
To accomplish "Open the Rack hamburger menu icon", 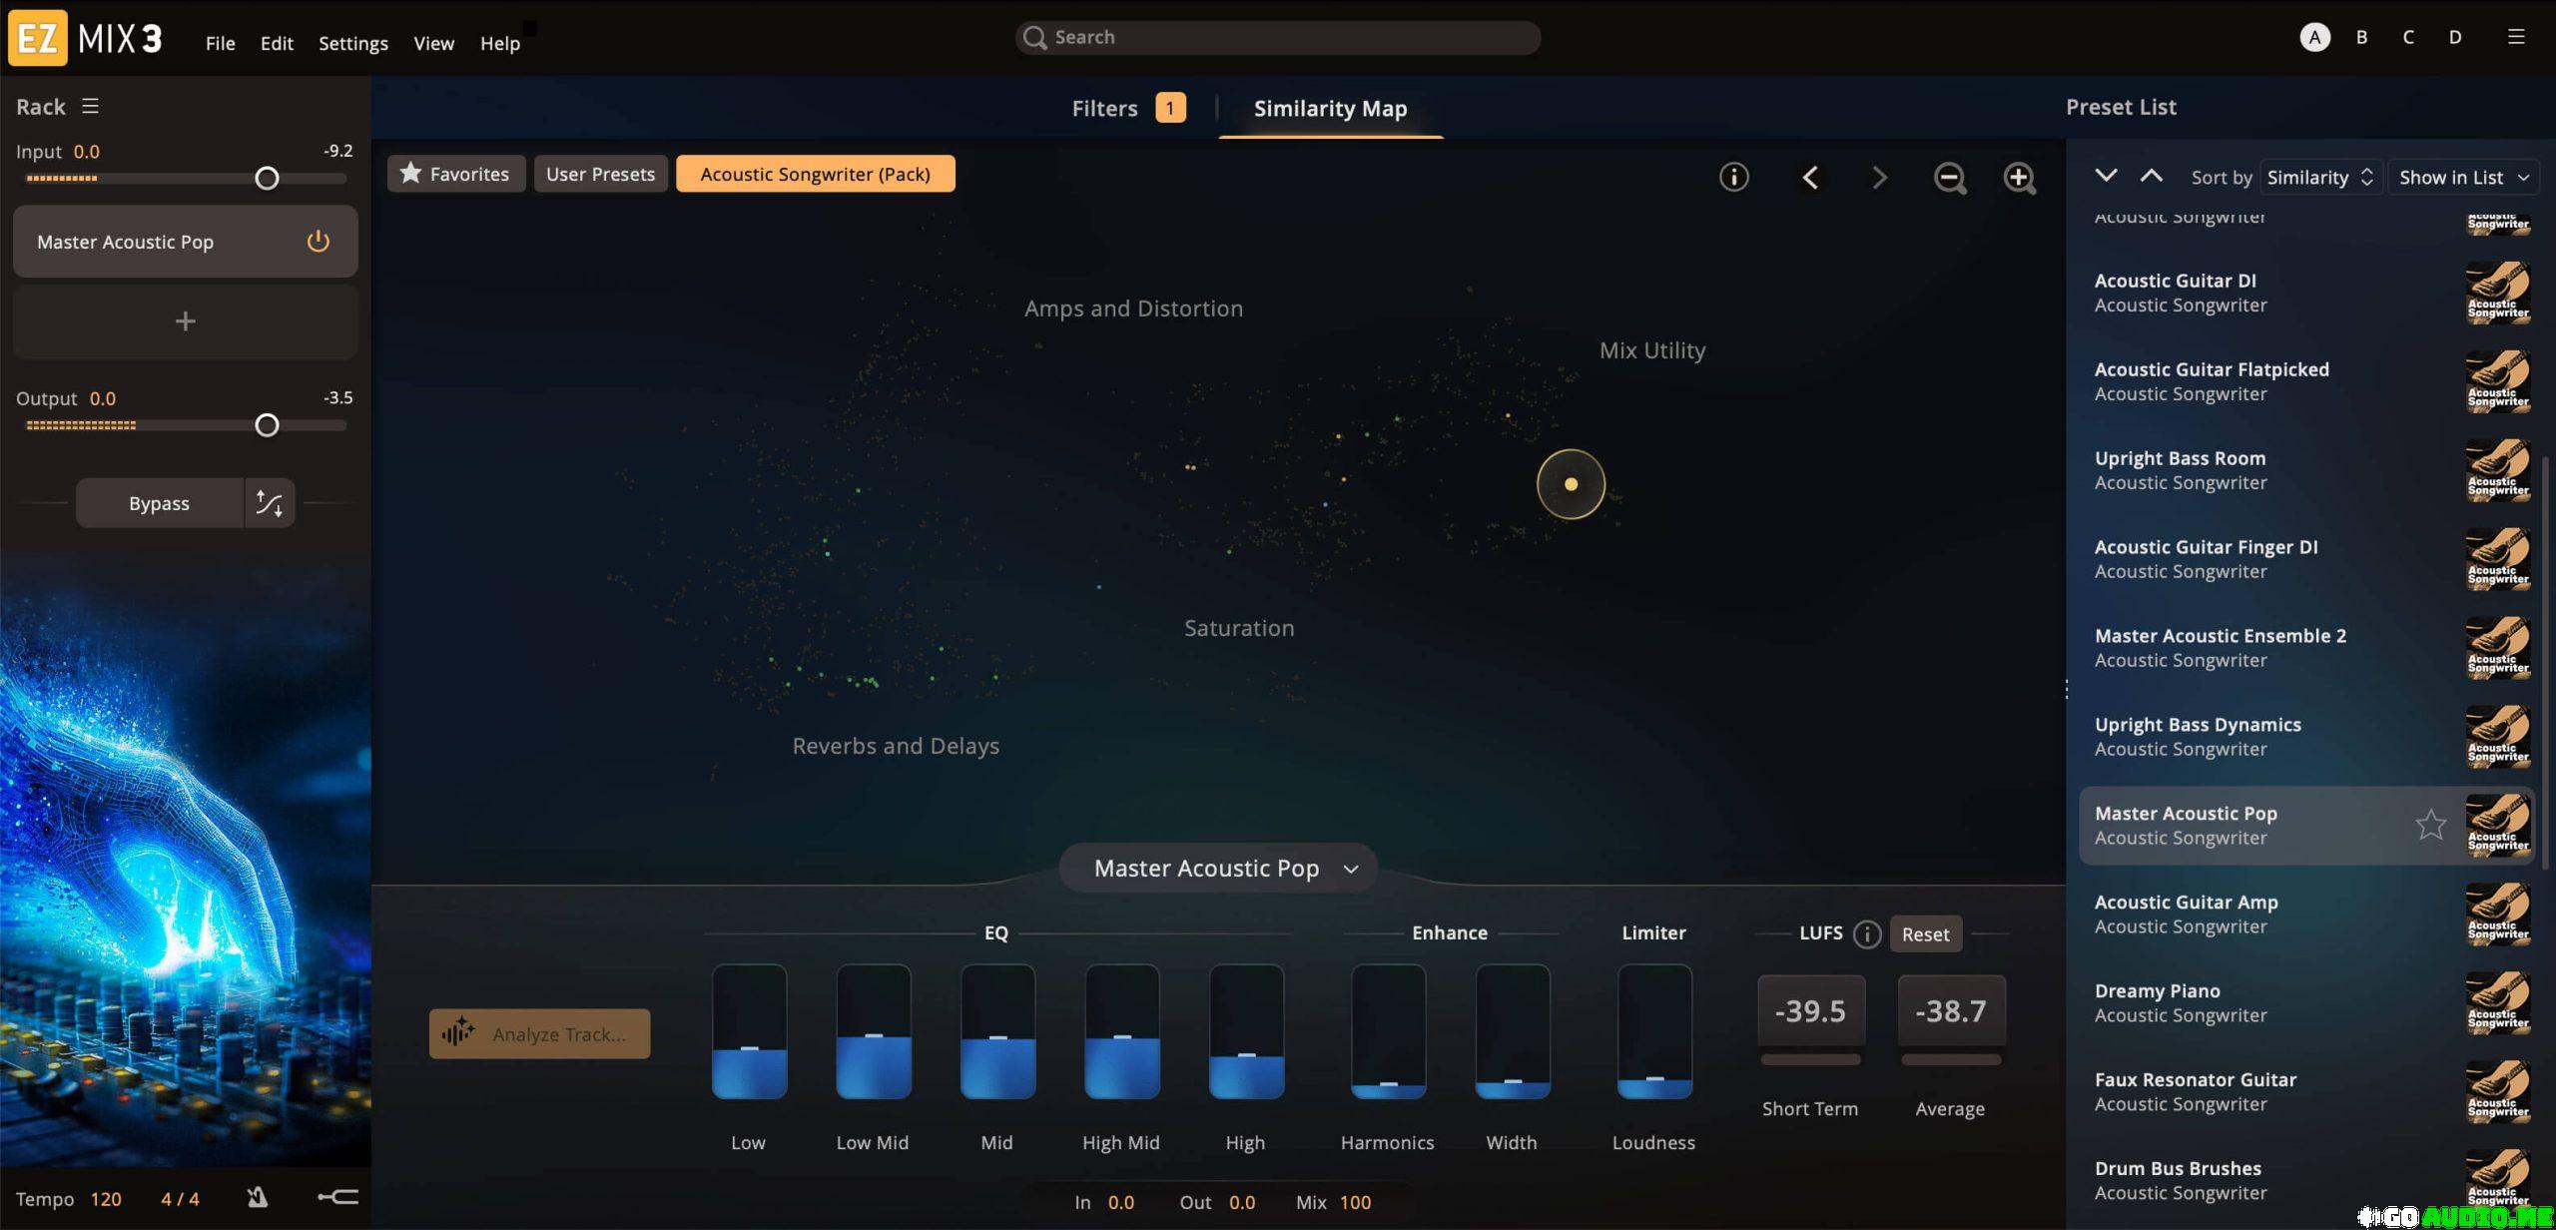I will (x=90, y=106).
